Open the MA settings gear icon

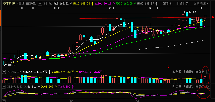pos(45,3)
